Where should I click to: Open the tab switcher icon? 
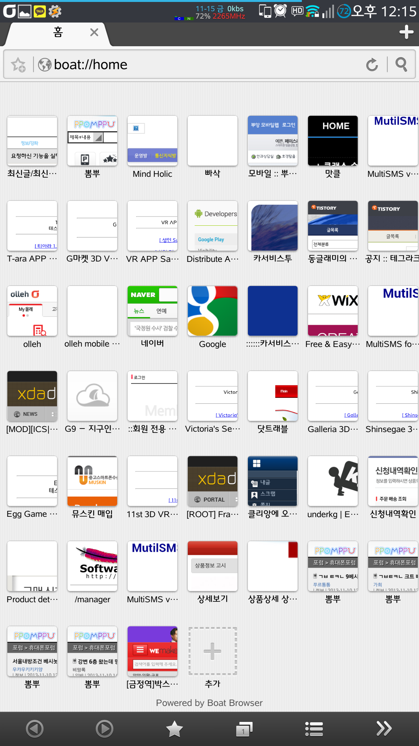point(244,729)
